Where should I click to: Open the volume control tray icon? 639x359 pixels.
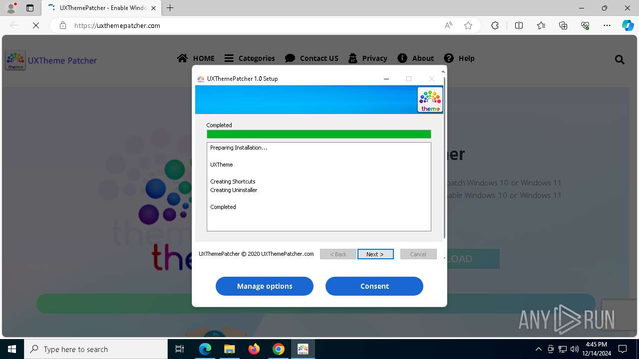(575, 349)
